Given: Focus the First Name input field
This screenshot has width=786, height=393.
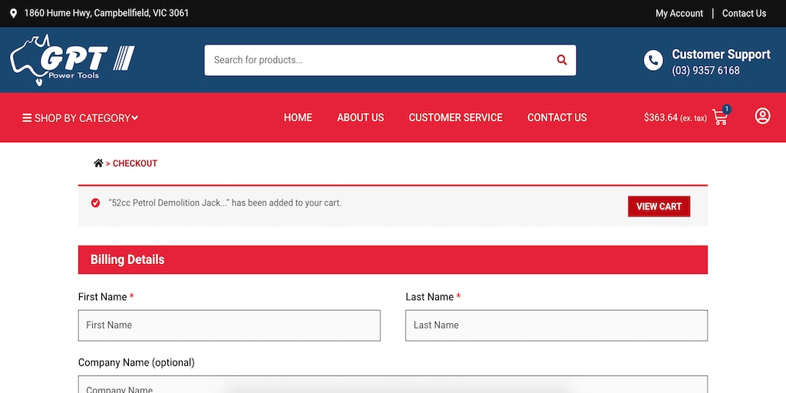Looking at the screenshot, I should click(x=229, y=325).
